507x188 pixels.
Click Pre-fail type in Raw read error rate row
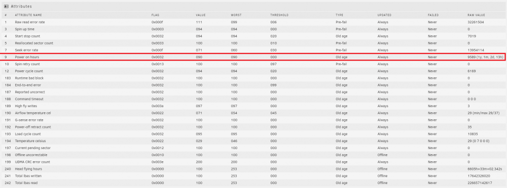(x=341, y=22)
